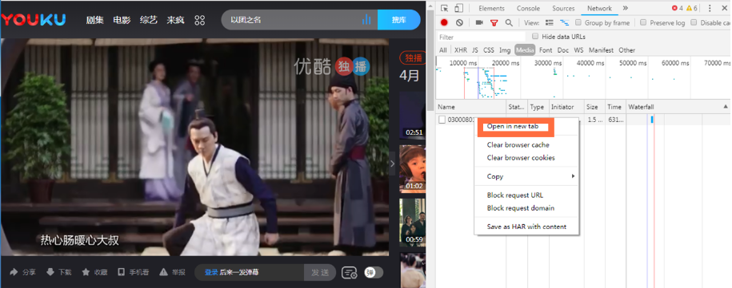Click the 独播 exclusive badge beside the video
The image size is (732, 288).
click(413, 57)
